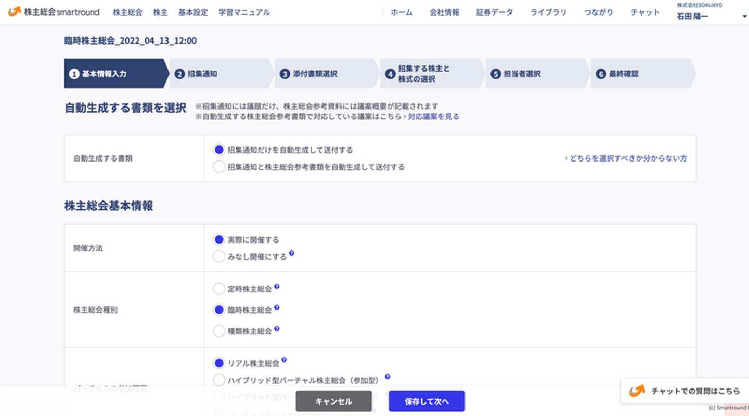The image size is (749, 416).
Task: Click help icon beside 臨時株主総会
Action: click(277, 307)
